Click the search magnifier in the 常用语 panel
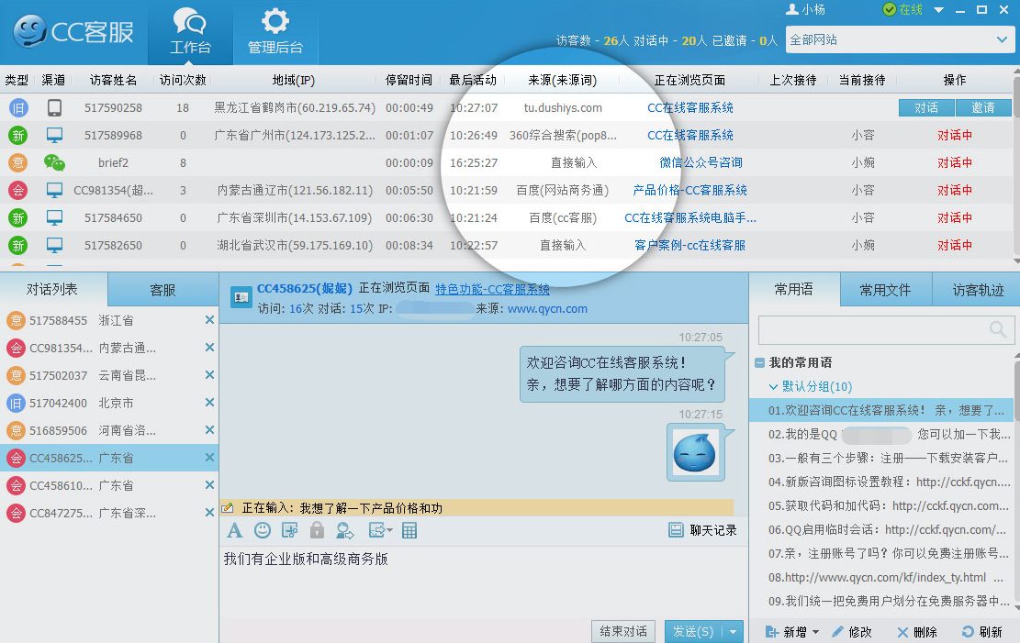1020x643 pixels. [x=998, y=329]
